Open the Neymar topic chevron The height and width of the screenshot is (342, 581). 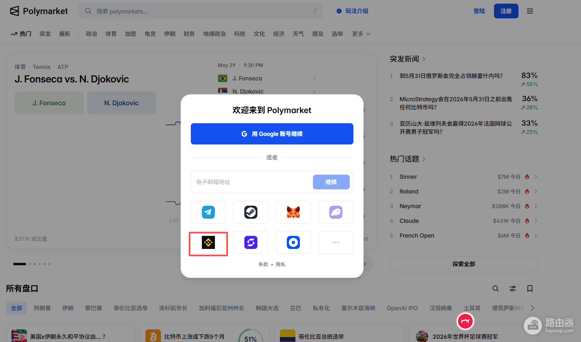[536, 206]
